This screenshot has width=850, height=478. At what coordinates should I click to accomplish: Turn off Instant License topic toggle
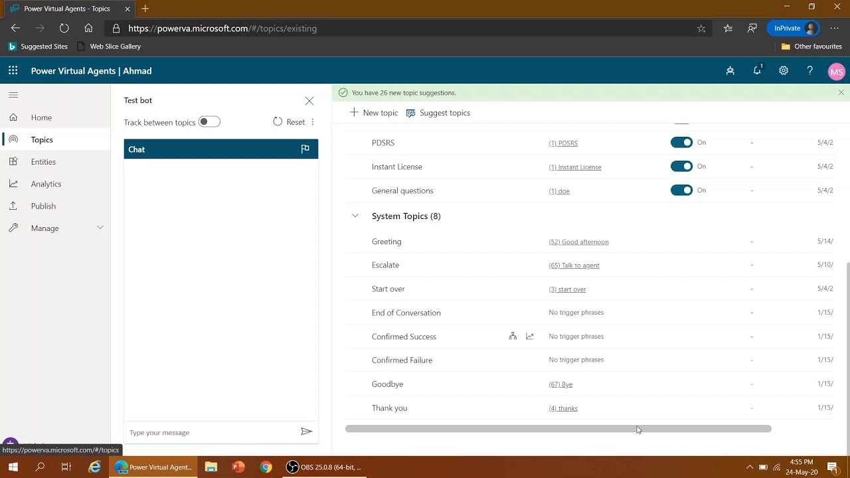coord(681,167)
